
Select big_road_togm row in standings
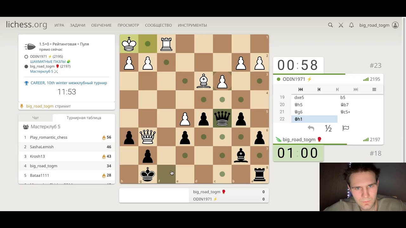[x=67, y=166]
